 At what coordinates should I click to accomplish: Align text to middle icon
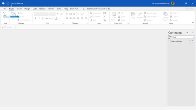[71, 14]
